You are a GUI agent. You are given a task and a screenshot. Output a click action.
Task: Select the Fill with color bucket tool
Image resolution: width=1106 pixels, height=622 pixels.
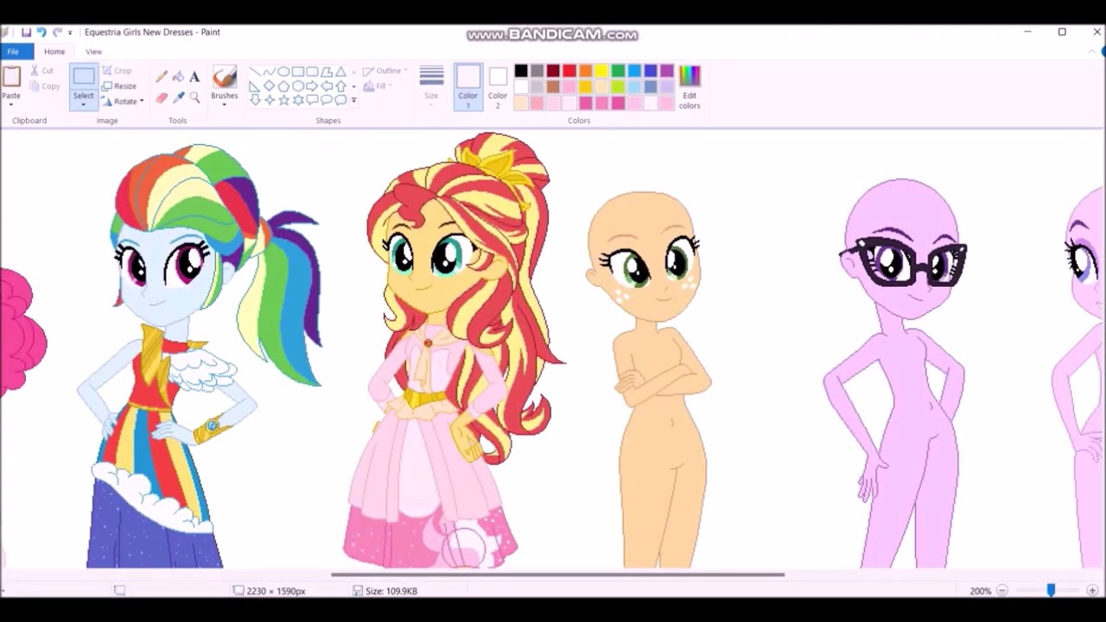[x=178, y=77]
